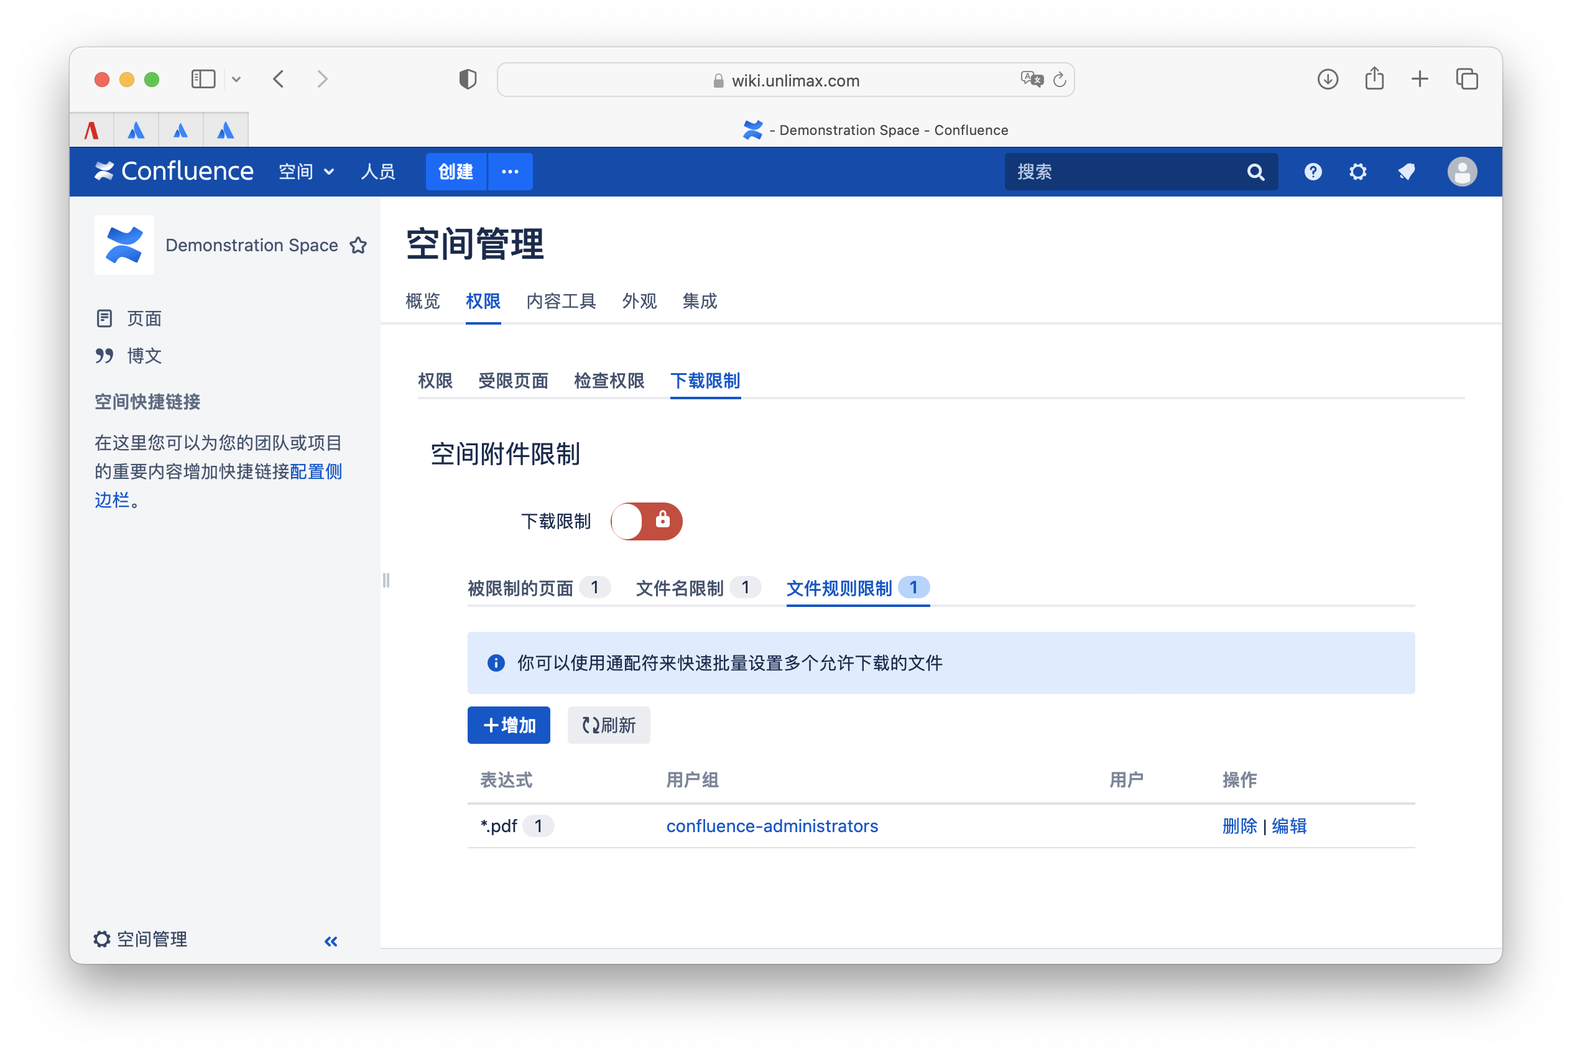The image size is (1572, 1056).
Task: Expand the 空间 dropdown menu
Action: [x=307, y=172]
